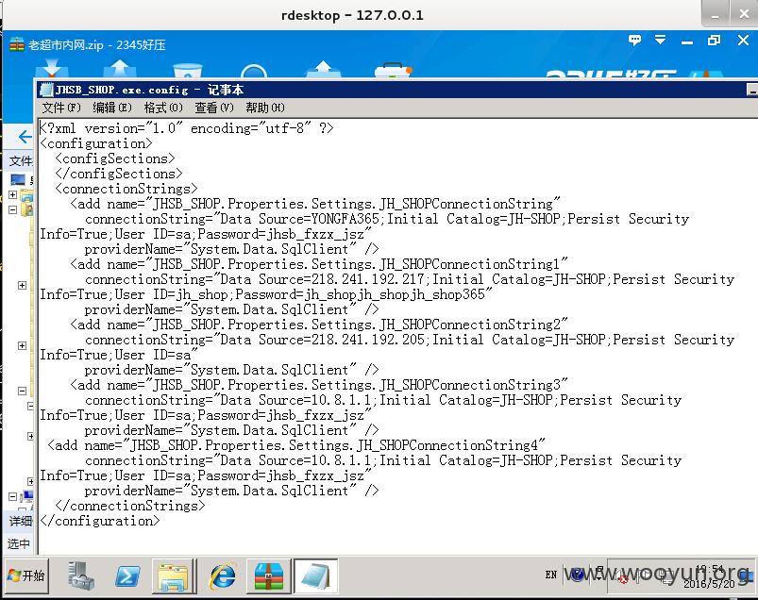
Task: Click the EN language indicator in tray
Action: tap(551, 575)
